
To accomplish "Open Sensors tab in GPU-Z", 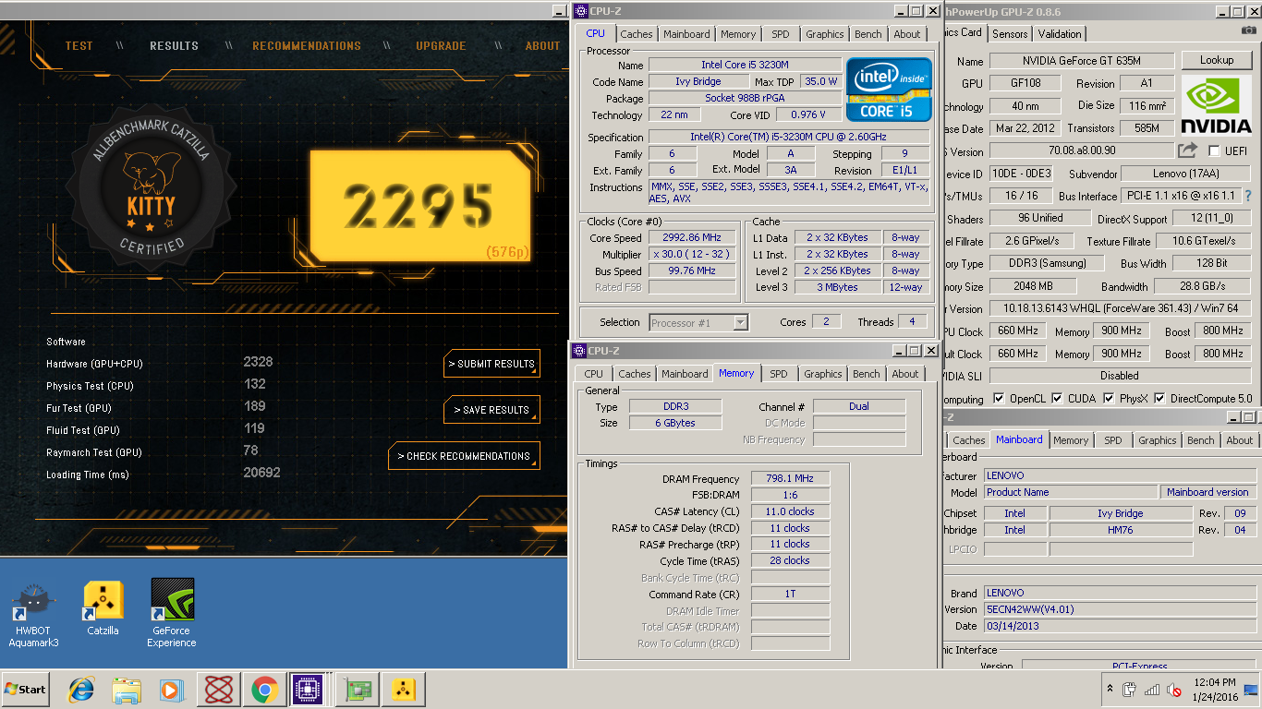I will (1010, 34).
